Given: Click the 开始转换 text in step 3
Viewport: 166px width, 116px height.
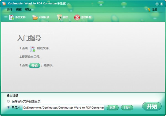Looking at the screenshot, I should (x=47, y=65).
